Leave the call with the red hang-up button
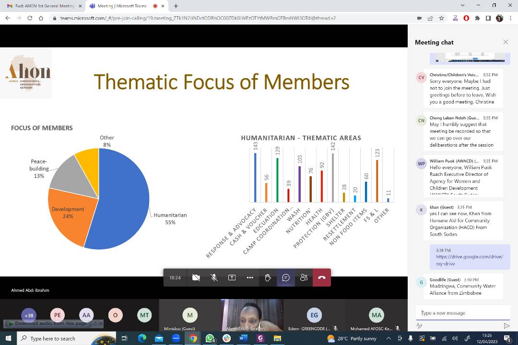518x345 pixels. (x=322, y=277)
